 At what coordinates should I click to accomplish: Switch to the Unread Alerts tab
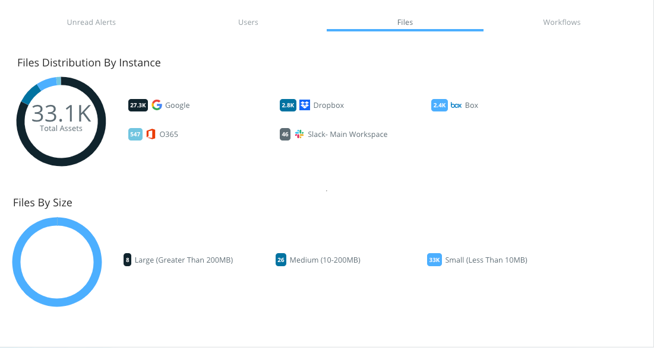point(91,23)
